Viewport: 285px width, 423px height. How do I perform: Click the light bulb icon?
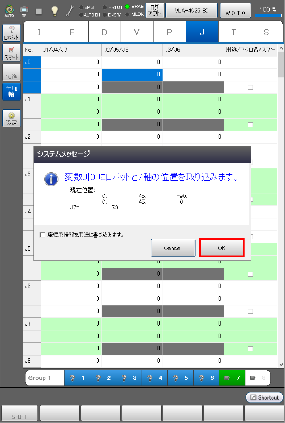pos(54,11)
